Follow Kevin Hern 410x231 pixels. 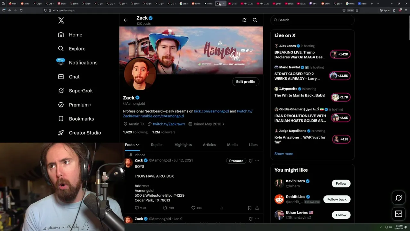(x=341, y=184)
